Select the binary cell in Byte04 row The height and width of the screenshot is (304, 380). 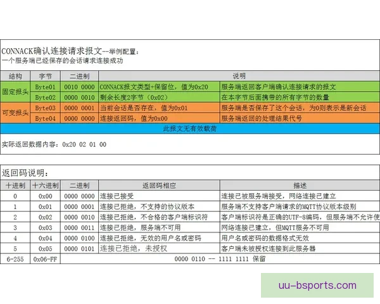pyautogui.click(x=80, y=118)
